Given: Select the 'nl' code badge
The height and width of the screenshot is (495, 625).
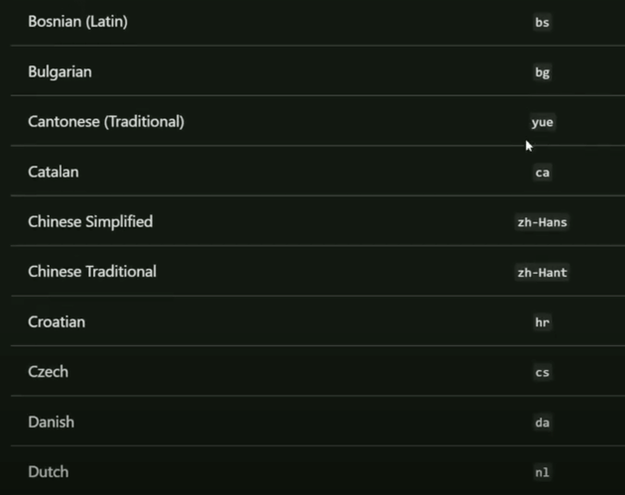Looking at the screenshot, I should [x=542, y=473].
